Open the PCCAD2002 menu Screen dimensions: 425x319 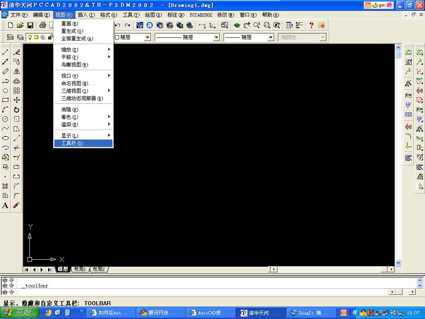coord(201,15)
